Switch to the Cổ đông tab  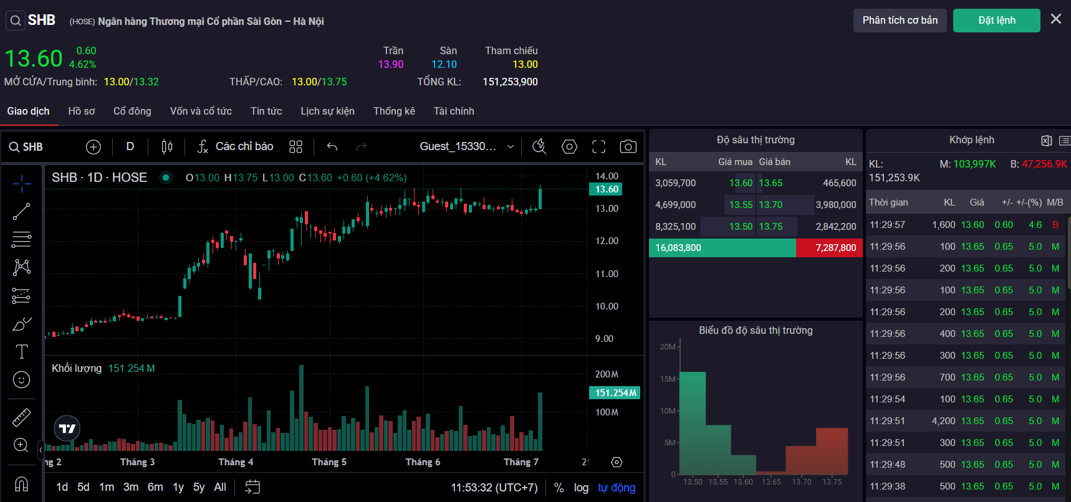pyautogui.click(x=132, y=111)
